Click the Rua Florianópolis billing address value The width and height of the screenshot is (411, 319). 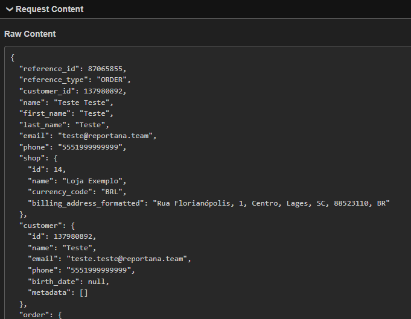pyautogui.click(x=272, y=204)
